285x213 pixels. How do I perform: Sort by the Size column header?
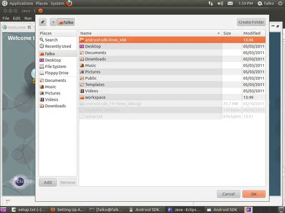click(x=232, y=33)
